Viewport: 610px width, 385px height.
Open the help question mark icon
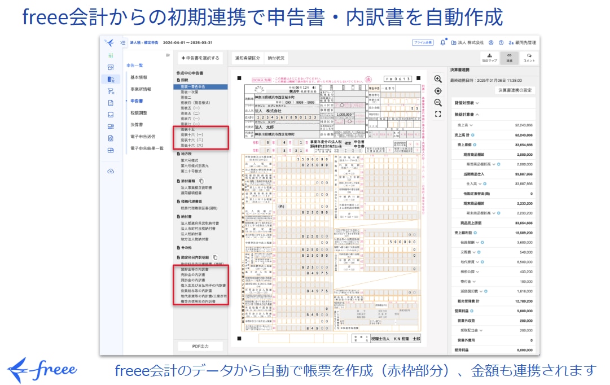(501, 42)
